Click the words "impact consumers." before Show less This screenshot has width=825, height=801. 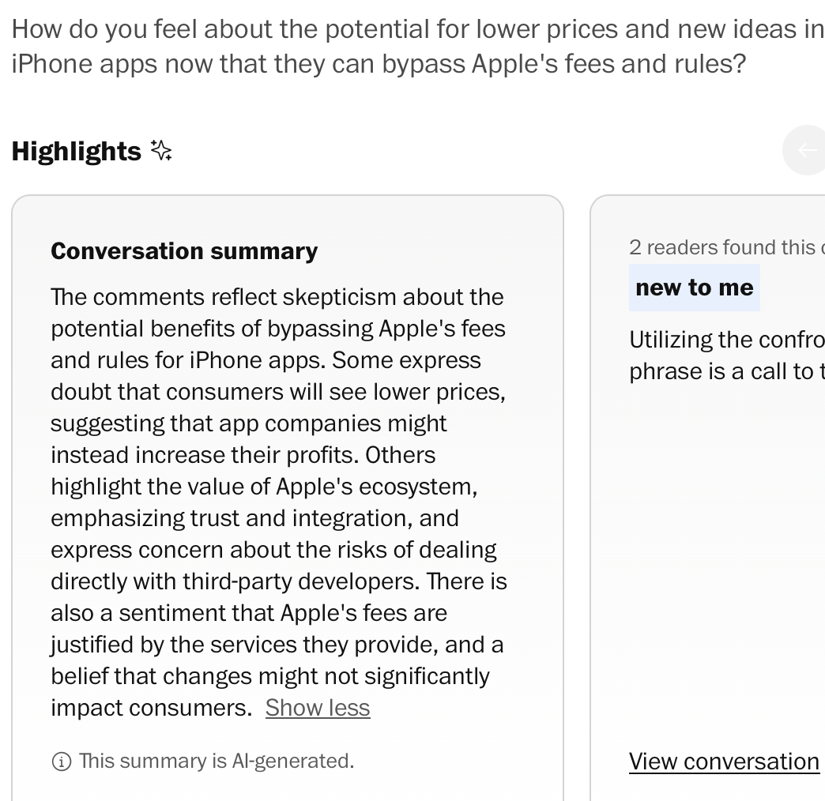(151, 708)
